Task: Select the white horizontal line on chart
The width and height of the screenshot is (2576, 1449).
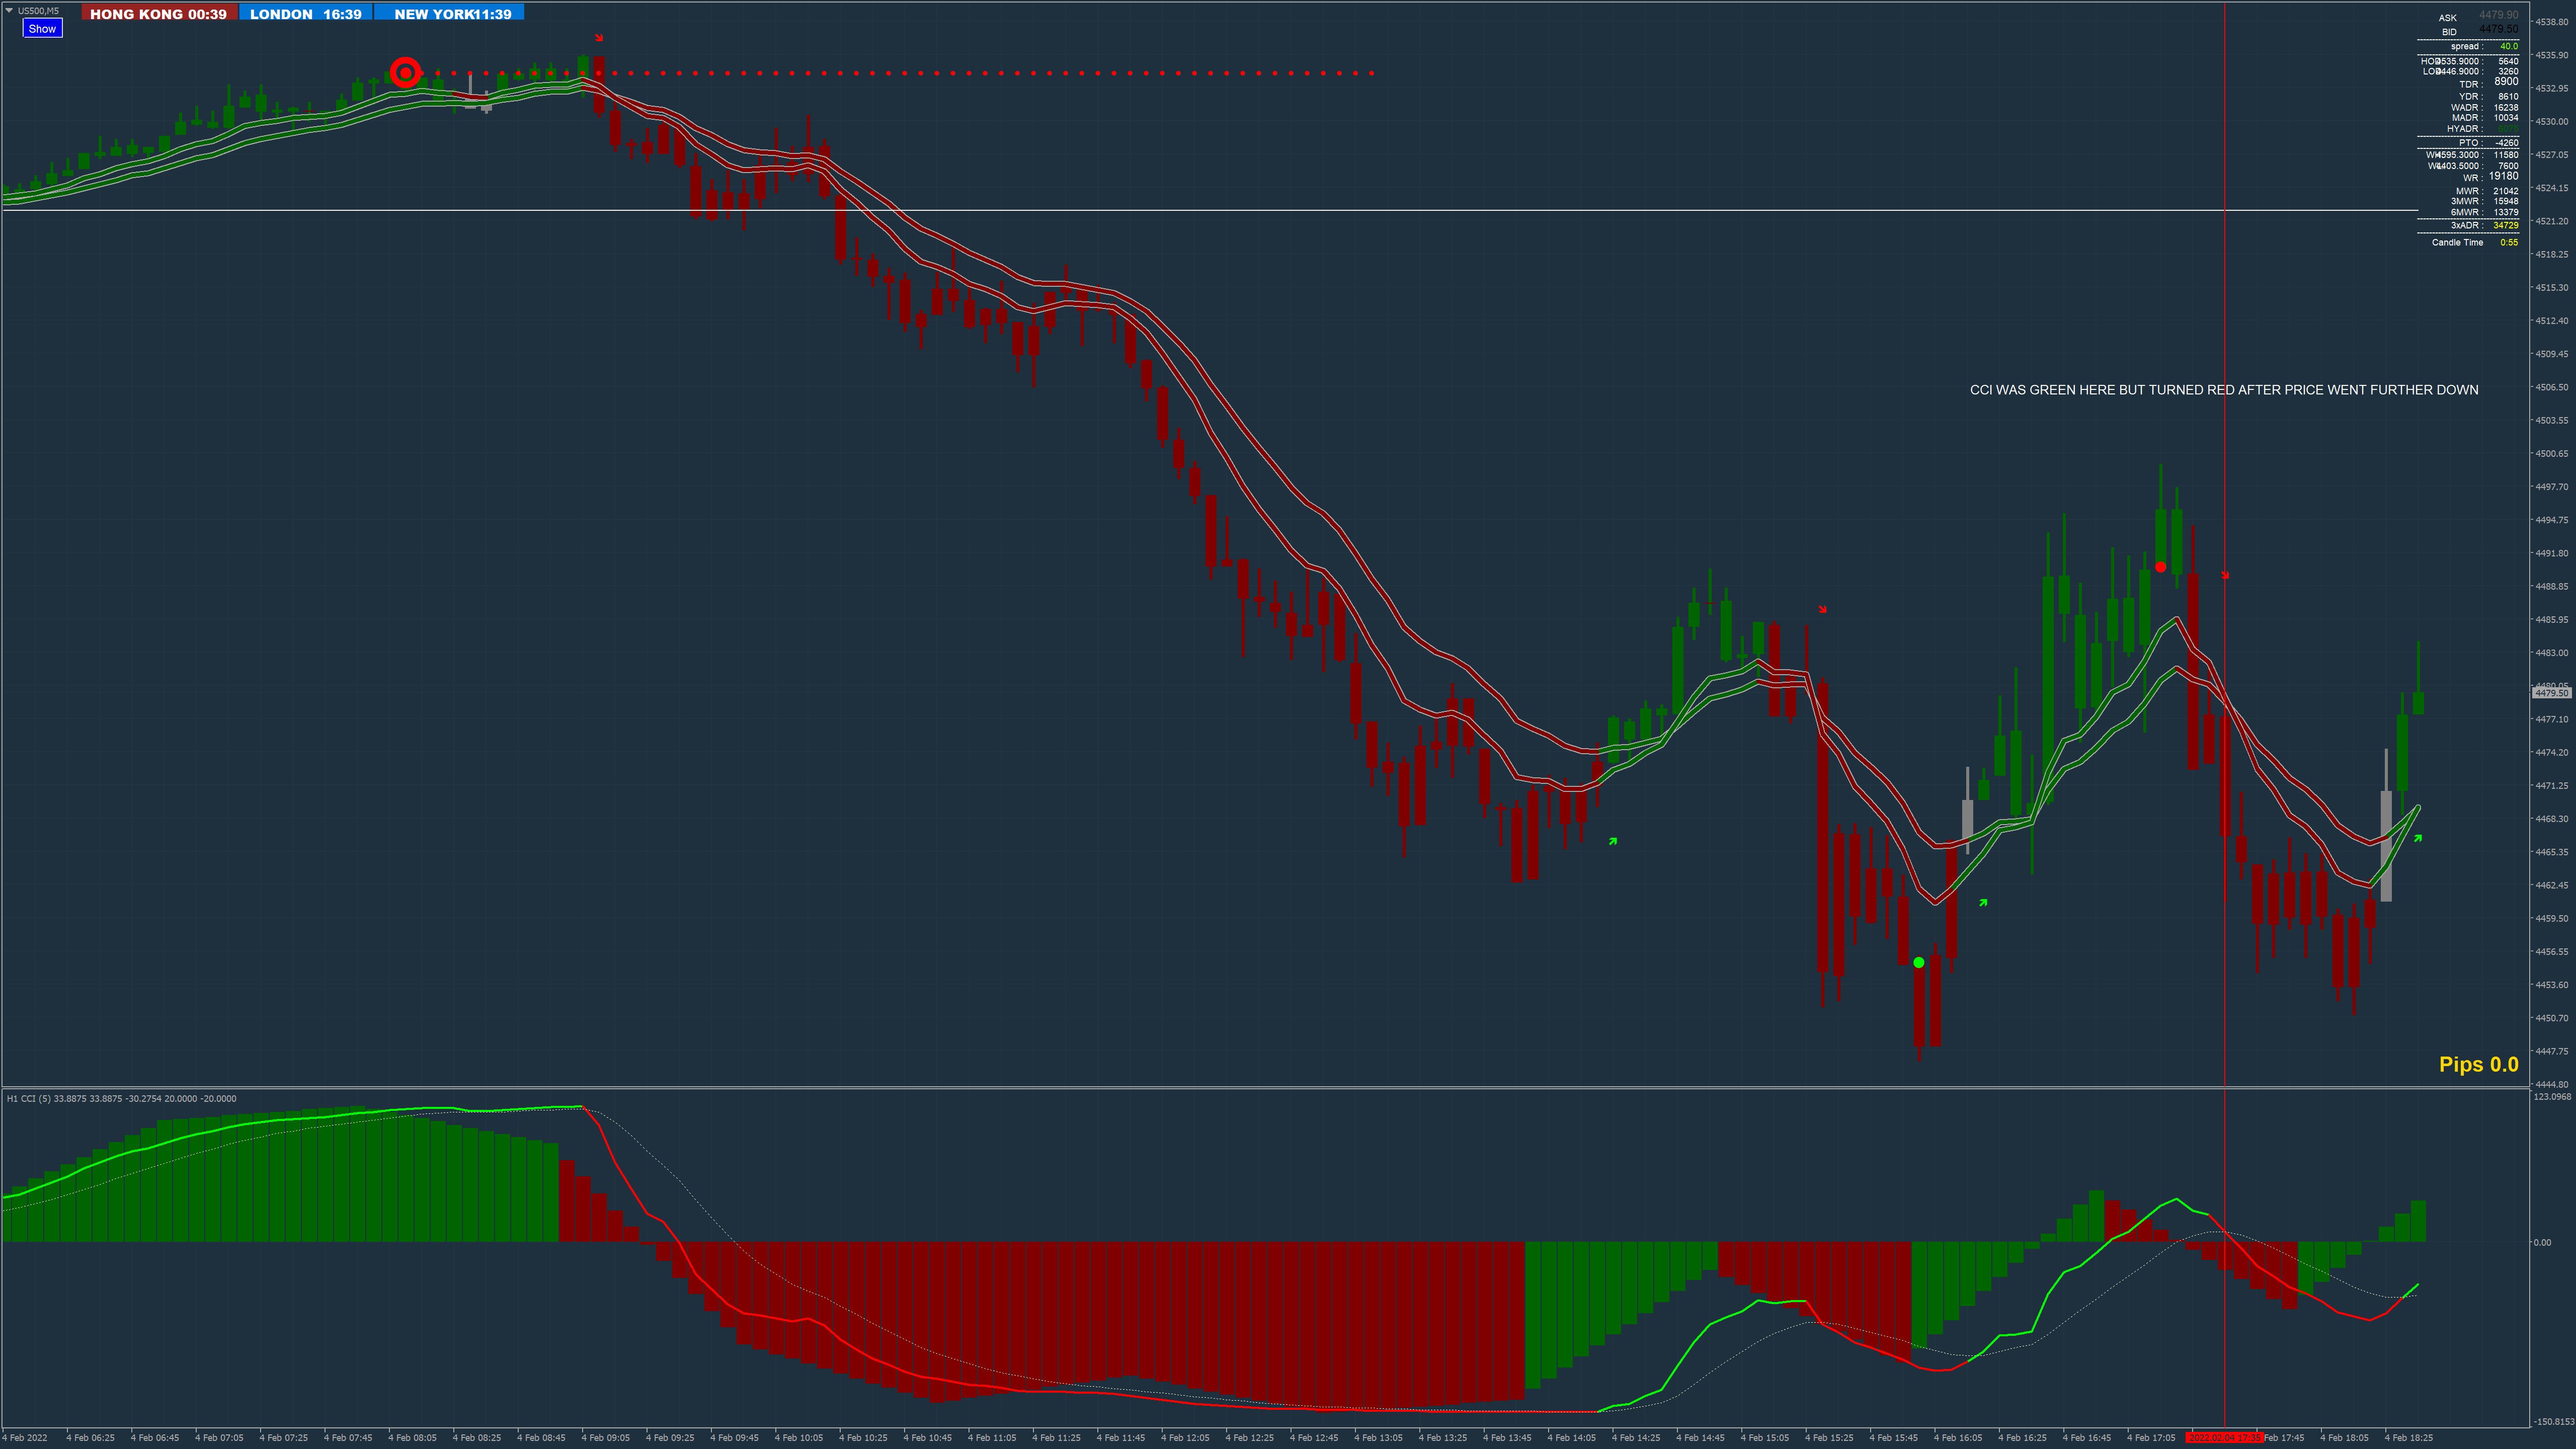Action: tap(1200, 210)
